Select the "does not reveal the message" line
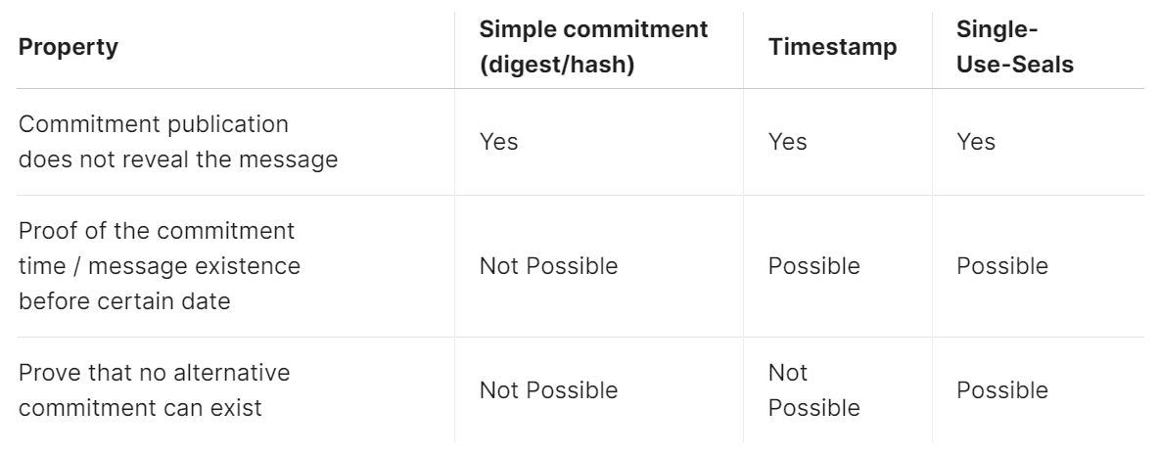This screenshot has height=454, width=1159. pos(178,159)
